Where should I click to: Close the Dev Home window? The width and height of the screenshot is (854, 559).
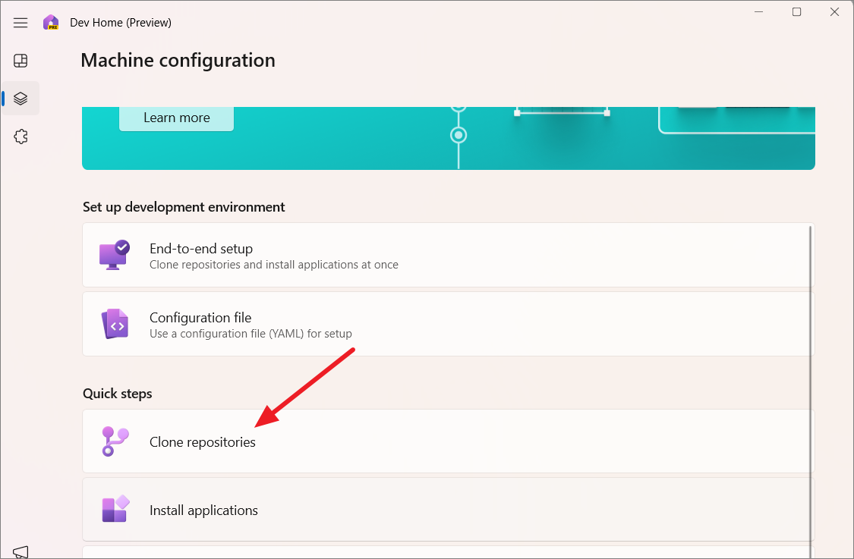(834, 11)
